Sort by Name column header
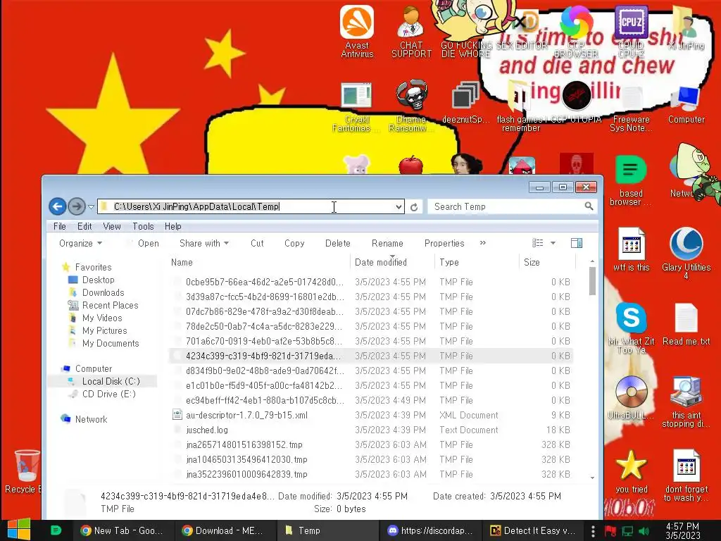Image resolution: width=721 pixels, height=541 pixels. click(x=259, y=262)
